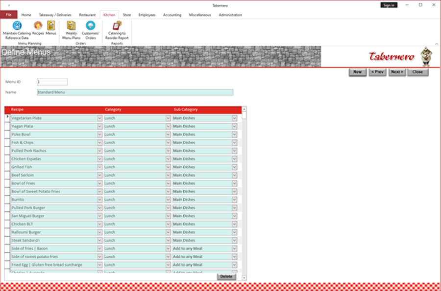Switch to the Miscellaneous tab
Image resolution: width=441 pixels, height=291 pixels.
point(200,15)
